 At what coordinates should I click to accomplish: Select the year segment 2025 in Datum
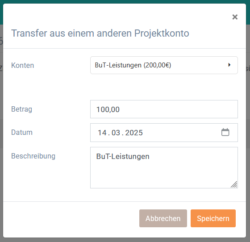tap(134, 133)
